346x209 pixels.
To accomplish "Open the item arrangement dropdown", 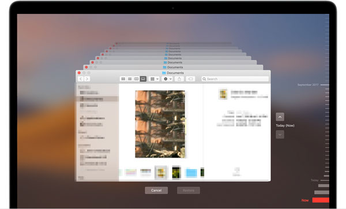I will [x=154, y=79].
